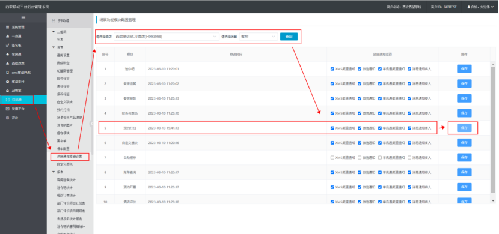The width and height of the screenshot is (499, 234).
Task: Open 列表 under 二维码
Action: 60,40
